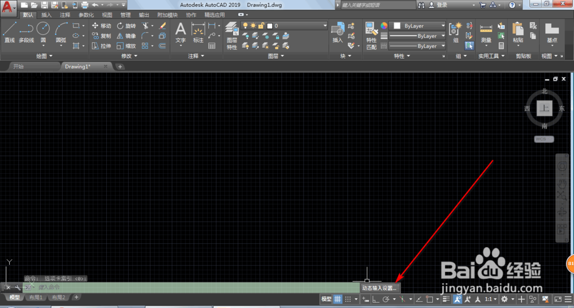Click the Explode tool icon

tap(162, 36)
